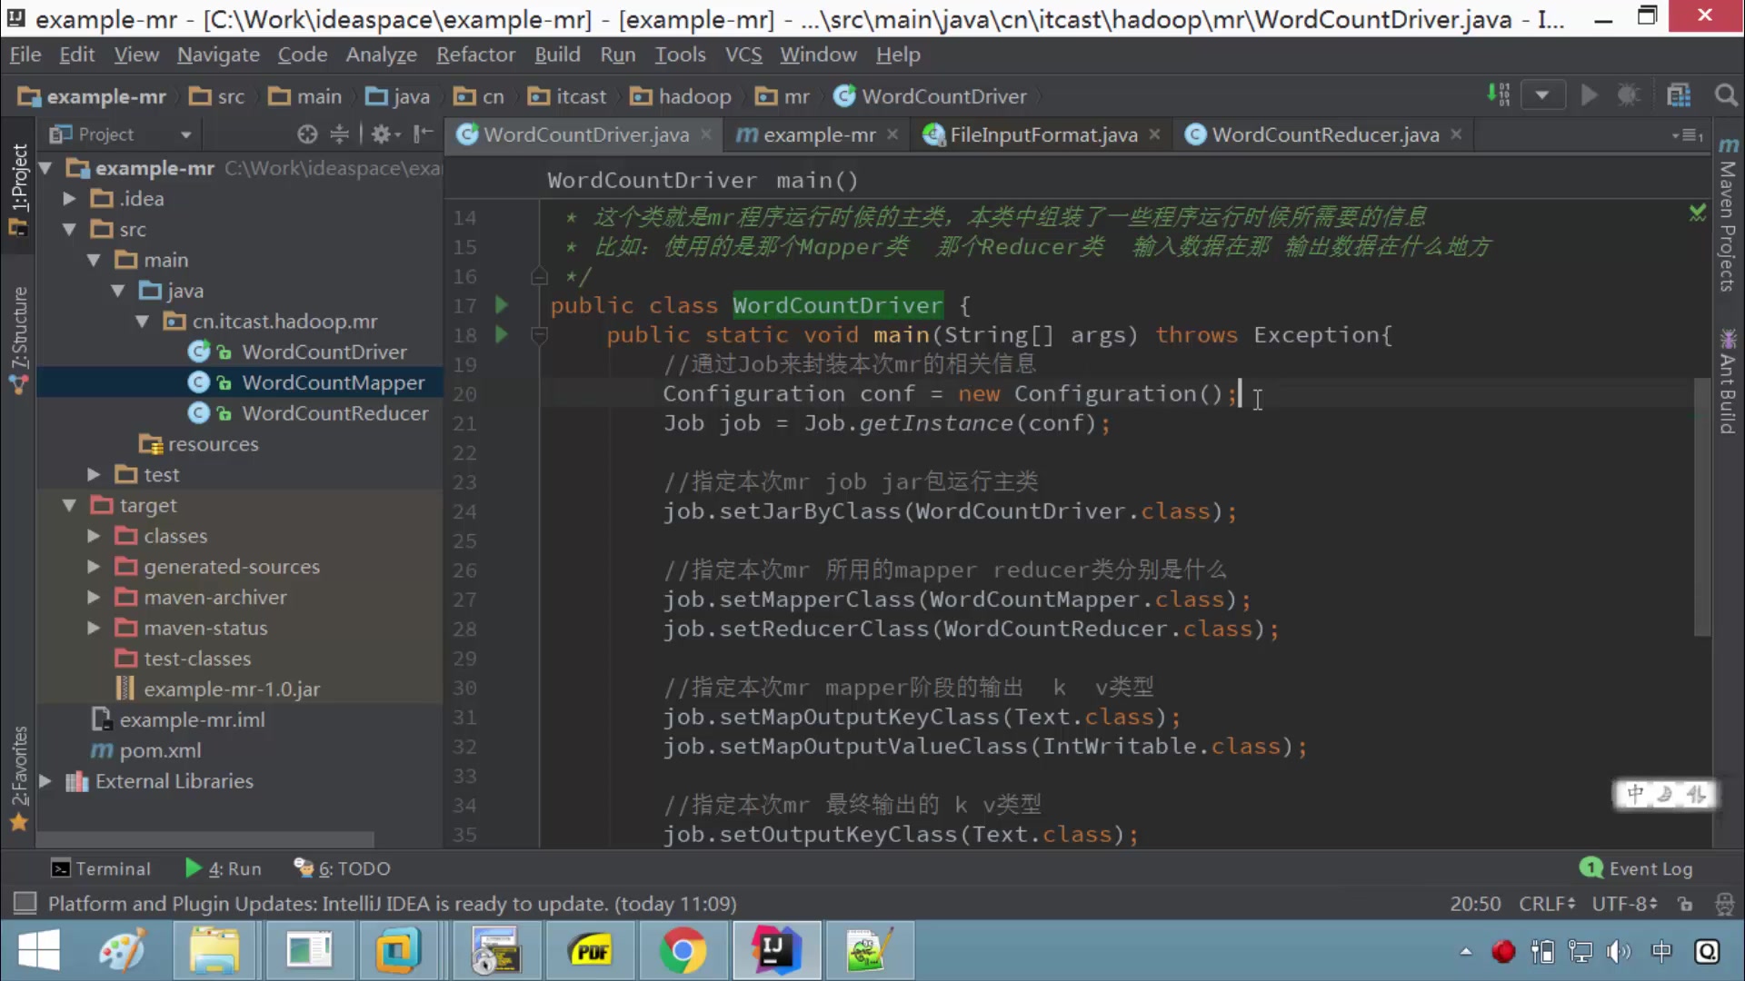Click the editor vertical scrollbar
The height and width of the screenshot is (981, 1745).
[1702, 509]
